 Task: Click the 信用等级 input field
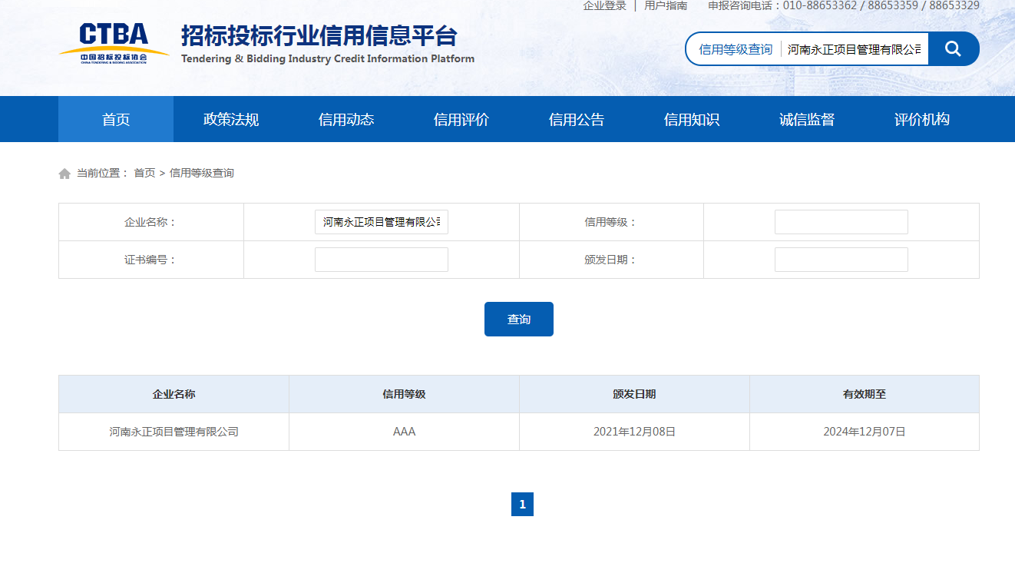[841, 222]
